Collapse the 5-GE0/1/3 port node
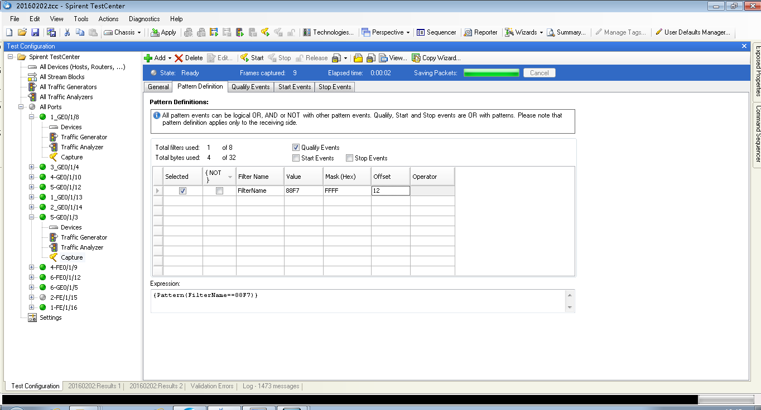Screen dimensions: 761x410 click(32, 217)
